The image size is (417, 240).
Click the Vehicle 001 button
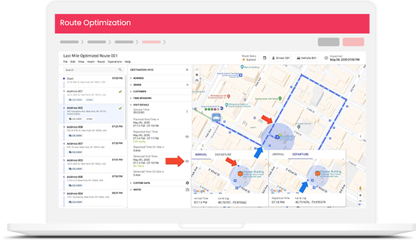tap(306, 58)
